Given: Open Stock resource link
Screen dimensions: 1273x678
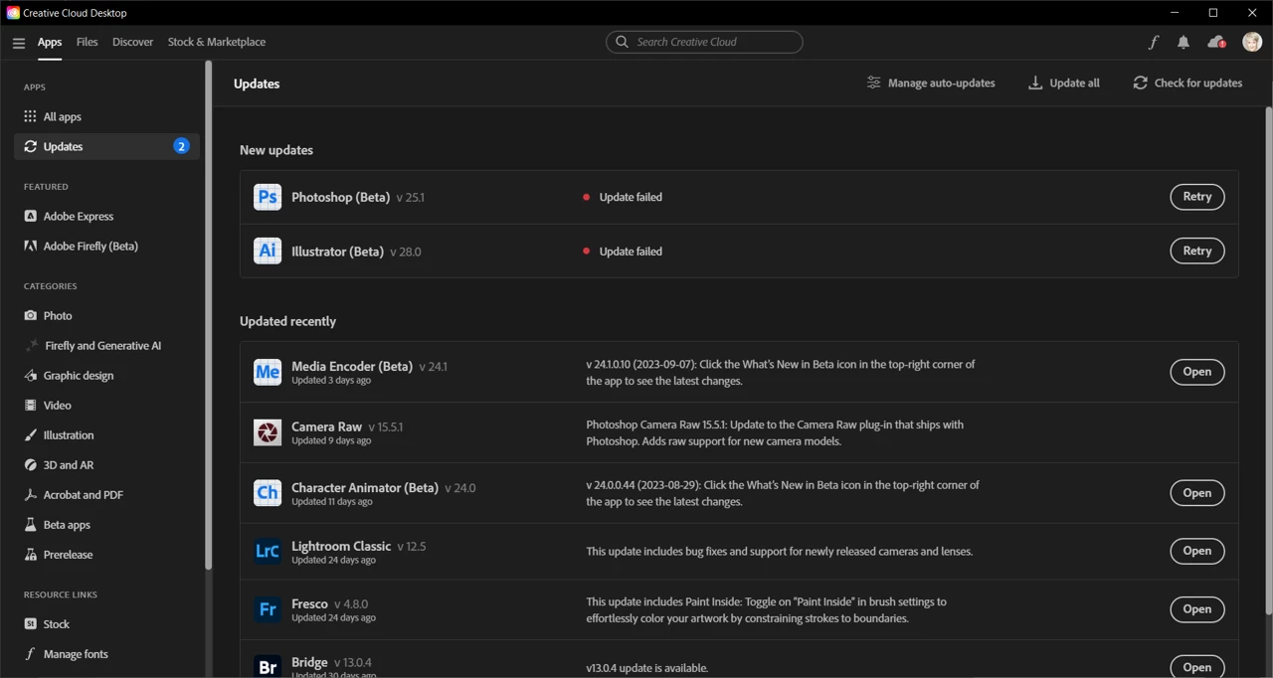Looking at the screenshot, I should pyautogui.click(x=106, y=623).
